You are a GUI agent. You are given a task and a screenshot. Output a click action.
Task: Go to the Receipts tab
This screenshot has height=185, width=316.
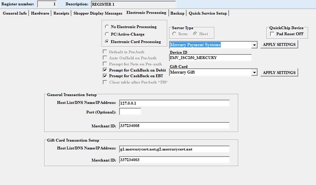pos(61,13)
